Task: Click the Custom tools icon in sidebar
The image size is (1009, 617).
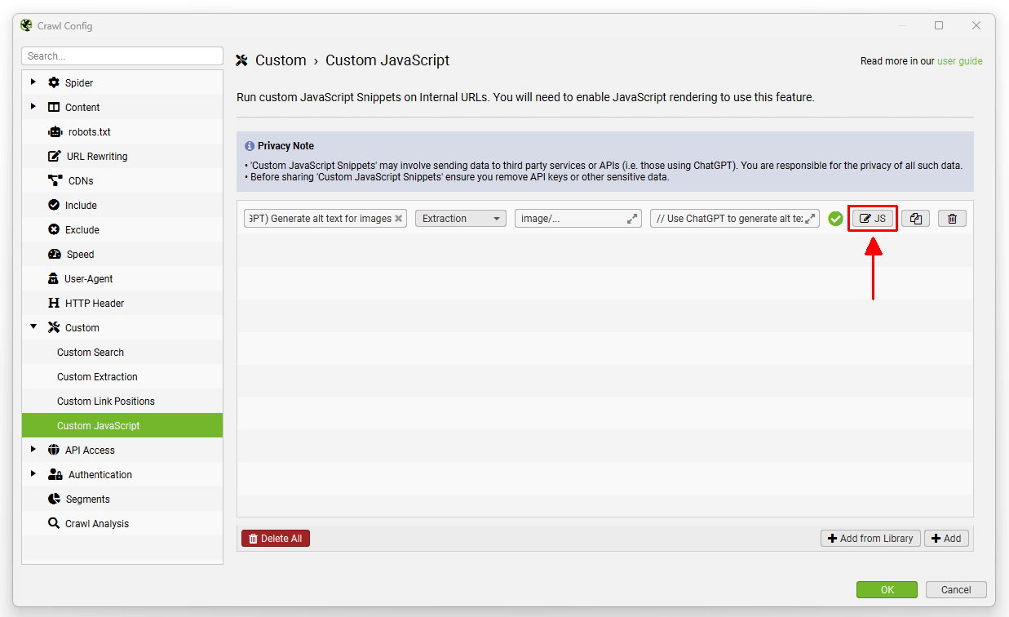Action: pos(54,327)
